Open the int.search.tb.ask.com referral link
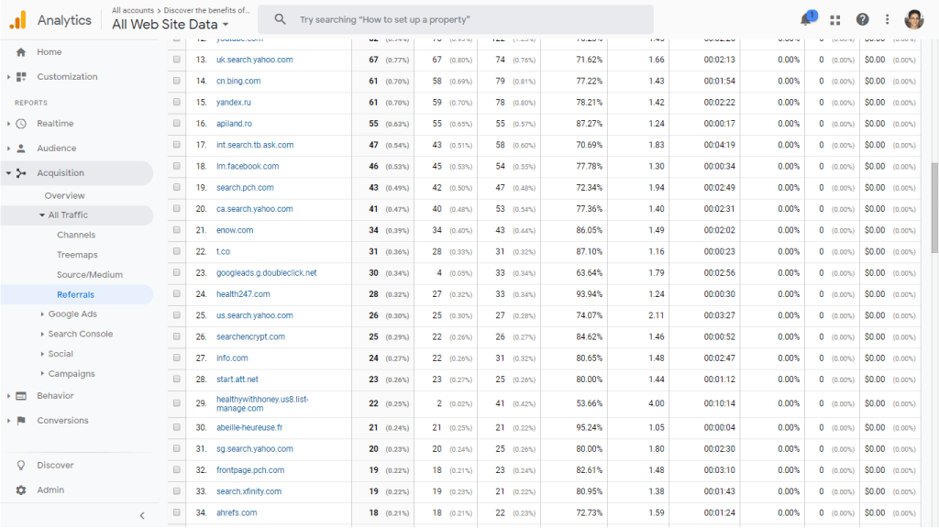The image size is (939, 528). (255, 145)
